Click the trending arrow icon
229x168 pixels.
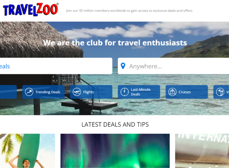pos(29,92)
